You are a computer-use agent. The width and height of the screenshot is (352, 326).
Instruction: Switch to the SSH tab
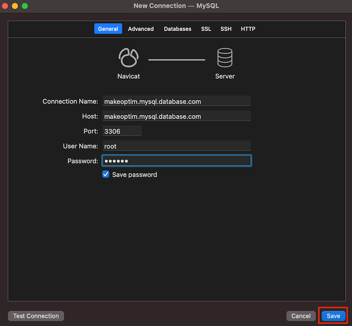[226, 29]
